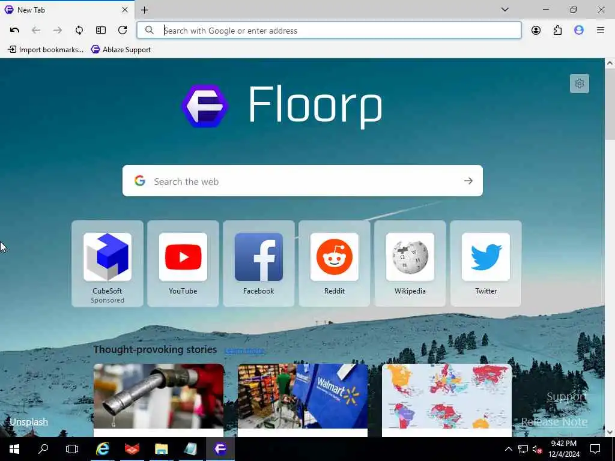Open the Wikipedia shortcut tile

point(410,264)
